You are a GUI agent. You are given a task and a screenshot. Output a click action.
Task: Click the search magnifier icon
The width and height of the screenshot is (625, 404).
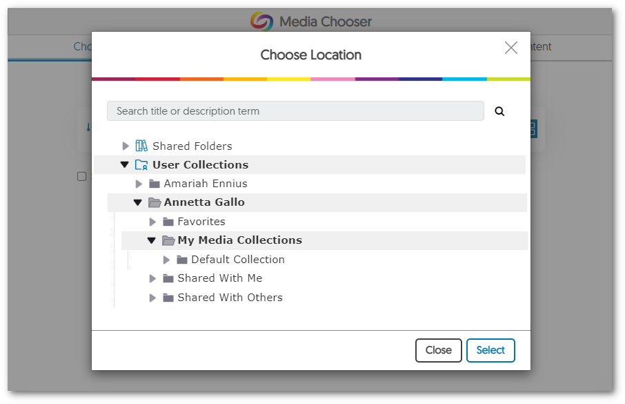499,110
